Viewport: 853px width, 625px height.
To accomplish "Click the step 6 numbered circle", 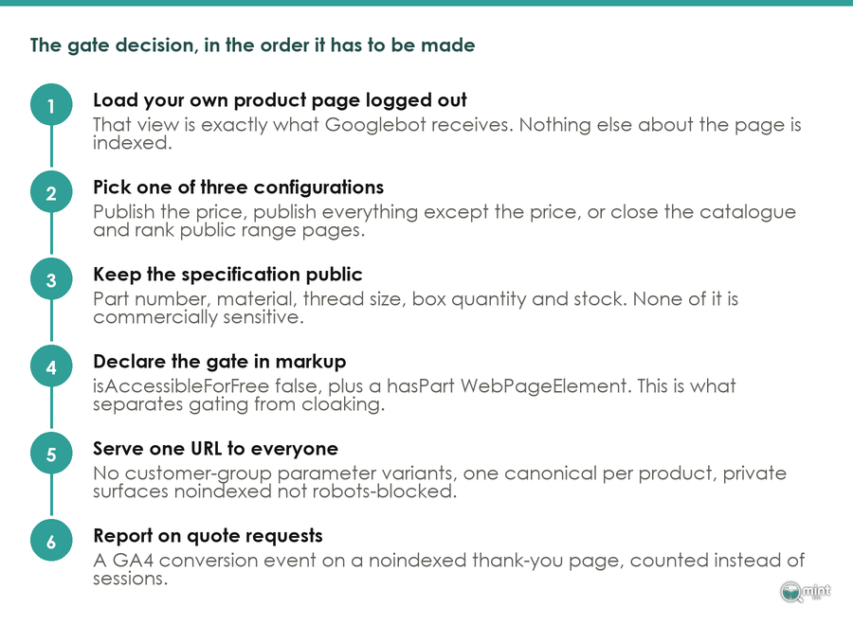I will point(51,541).
